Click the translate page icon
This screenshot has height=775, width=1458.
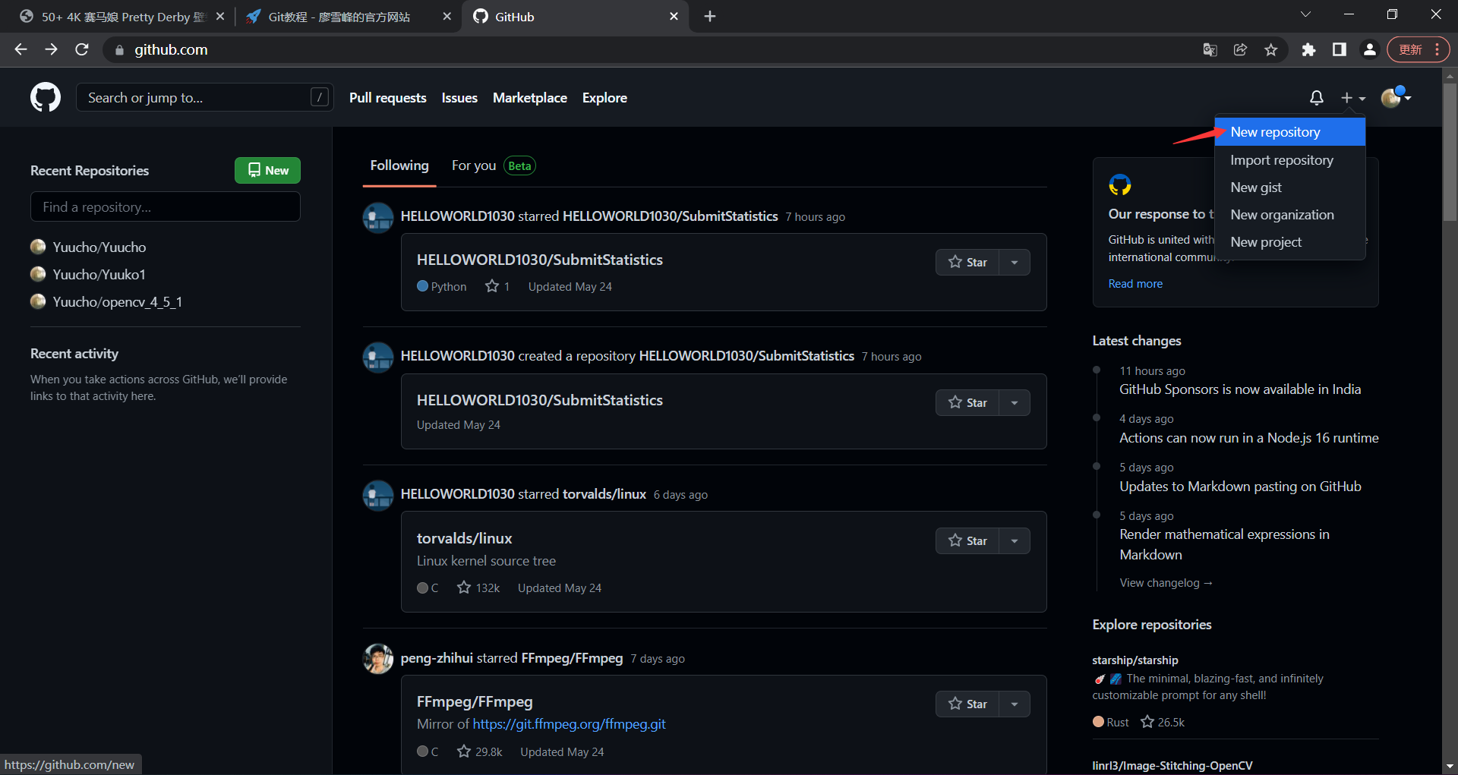tap(1210, 49)
